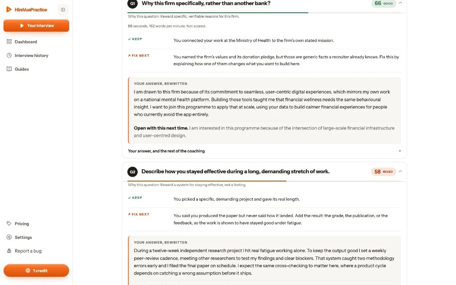Screen dimensions: 456x285
Task: Click the 66 Good score badge
Action: 383,3
